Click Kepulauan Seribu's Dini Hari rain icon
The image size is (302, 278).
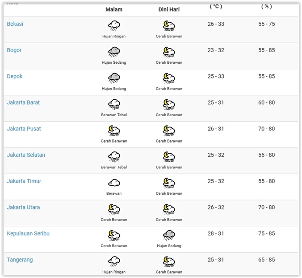pyautogui.click(x=169, y=235)
